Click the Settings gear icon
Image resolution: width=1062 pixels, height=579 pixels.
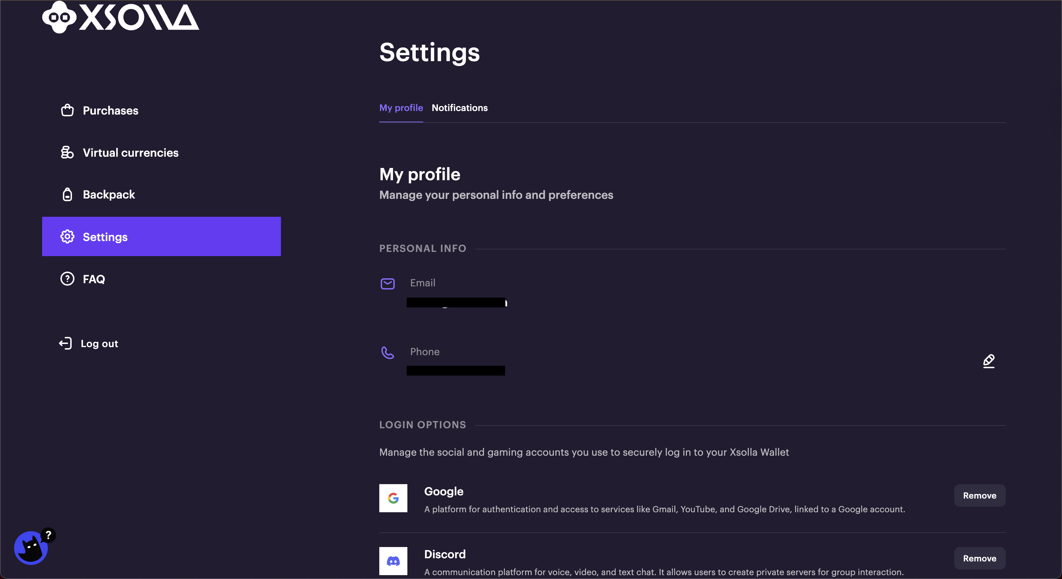(67, 237)
